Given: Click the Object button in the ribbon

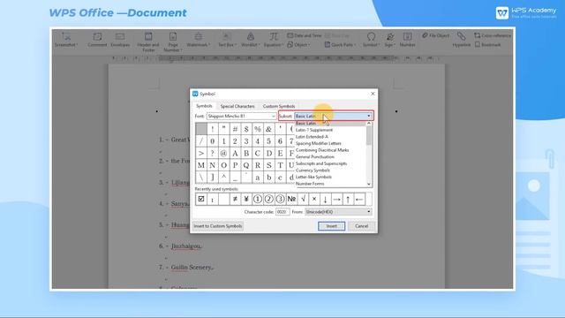Looking at the screenshot, I should [x=298, y=45].
